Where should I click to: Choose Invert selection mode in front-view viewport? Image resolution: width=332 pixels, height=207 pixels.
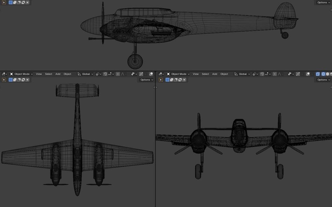tap(180, 80)
